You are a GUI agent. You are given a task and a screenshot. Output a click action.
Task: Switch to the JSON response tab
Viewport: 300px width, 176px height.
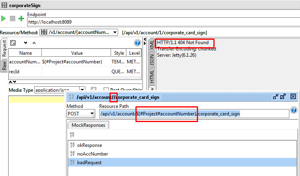click(x=152, y=60)
